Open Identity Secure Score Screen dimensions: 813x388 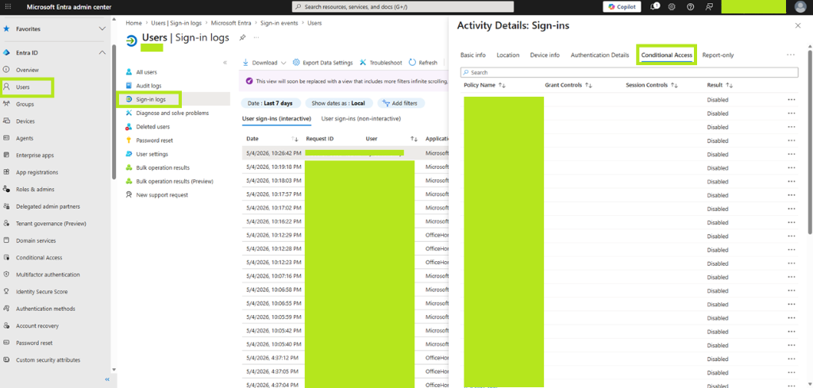[x=41, y=292]
